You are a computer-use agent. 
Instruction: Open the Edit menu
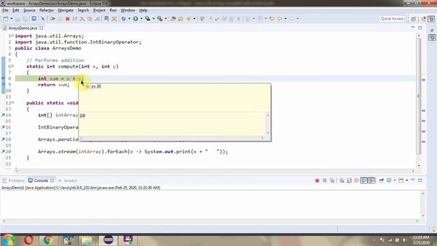click(16, 10)
